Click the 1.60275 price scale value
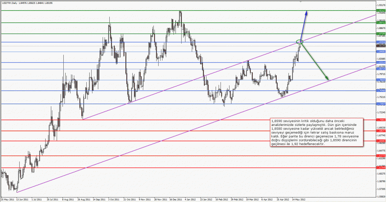386x202 pixels. [381, 173]
